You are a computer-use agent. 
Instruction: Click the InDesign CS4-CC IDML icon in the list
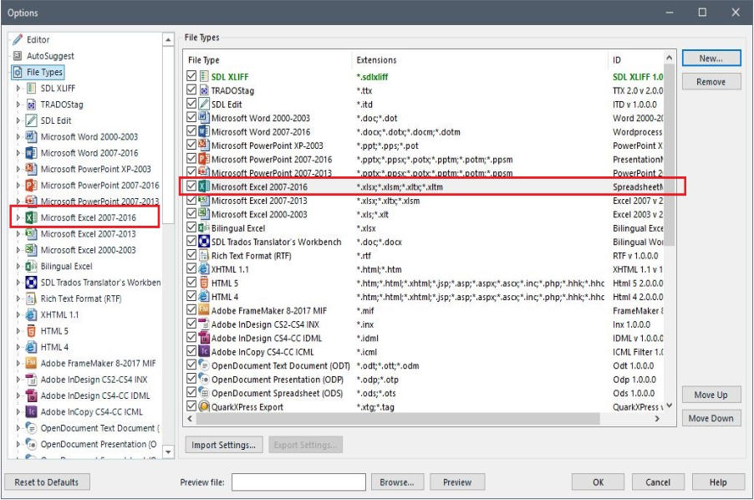click(x=204, y=338)
